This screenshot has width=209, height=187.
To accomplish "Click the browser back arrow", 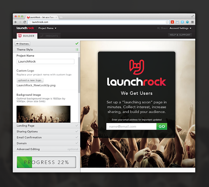I will click(16, 22).
